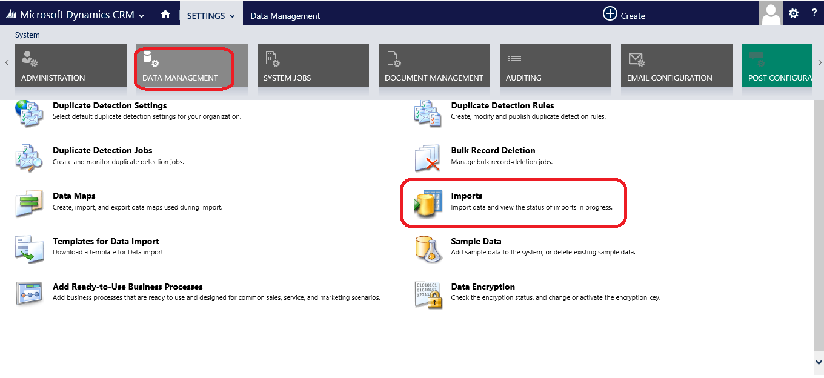The image size is (824, 378).
Task: Open the Duplicate Detection Jobs link
Action: (x=102, y=150)
